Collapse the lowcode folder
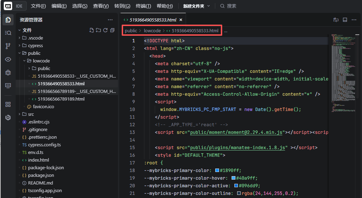Viewport: 362px width, 198px height. point(41,61)
